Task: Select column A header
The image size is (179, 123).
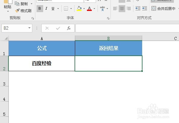Action: coord(42,38)
